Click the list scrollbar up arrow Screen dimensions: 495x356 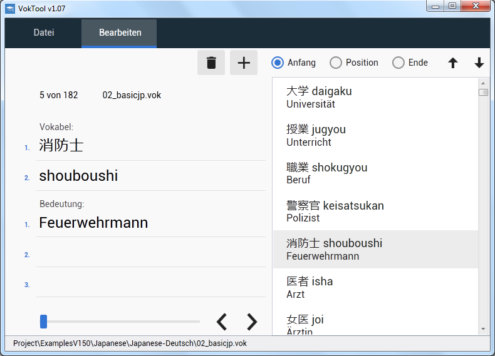[x=483, y=83]
